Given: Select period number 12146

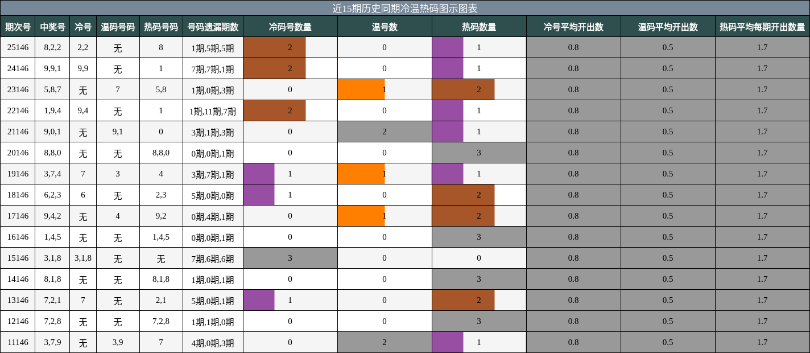Looking at the screenshot, I should (18, 321).
